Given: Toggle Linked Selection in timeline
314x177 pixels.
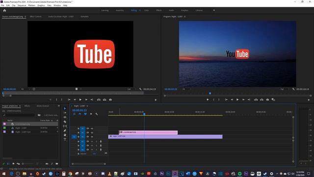Looking at the screenshot, I should tap(85, 114).
